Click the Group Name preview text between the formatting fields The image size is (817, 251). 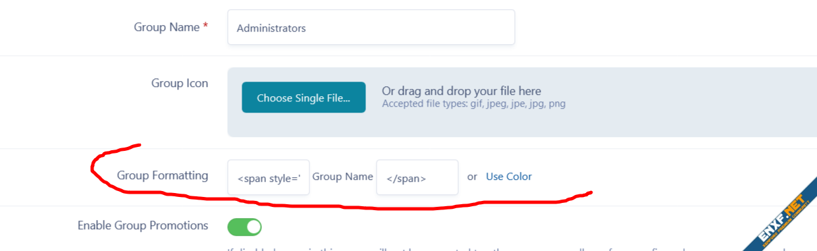tap(342, 177)
